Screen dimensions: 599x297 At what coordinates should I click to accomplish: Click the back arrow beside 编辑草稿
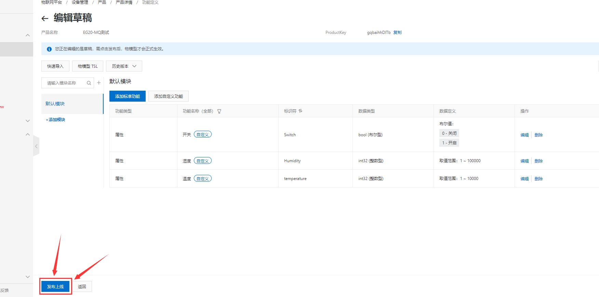pos(45,18)
